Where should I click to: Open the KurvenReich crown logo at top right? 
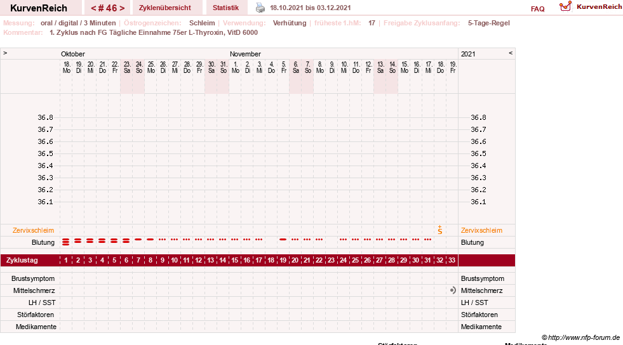565,6
